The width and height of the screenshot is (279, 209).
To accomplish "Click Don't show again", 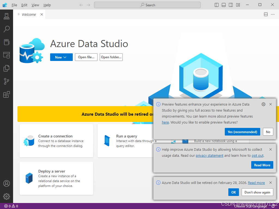I will pos(257,192).
